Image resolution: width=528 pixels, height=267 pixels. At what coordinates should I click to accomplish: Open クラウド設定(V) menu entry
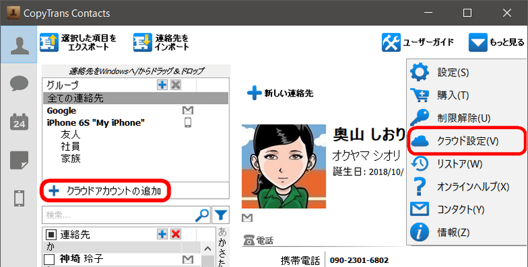pos(466,141)
